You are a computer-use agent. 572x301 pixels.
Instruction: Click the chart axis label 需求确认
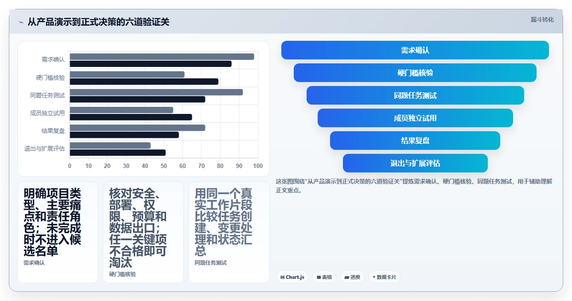point(53,59)
